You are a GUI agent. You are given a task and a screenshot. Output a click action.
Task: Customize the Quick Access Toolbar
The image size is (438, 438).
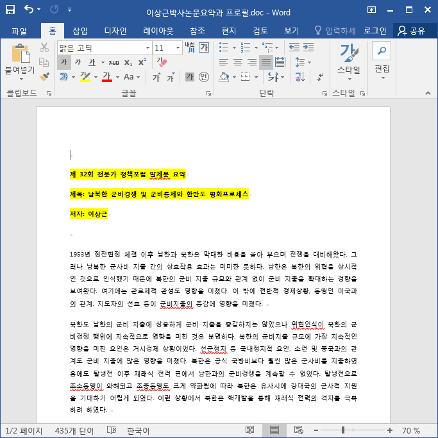coord(69,10)
